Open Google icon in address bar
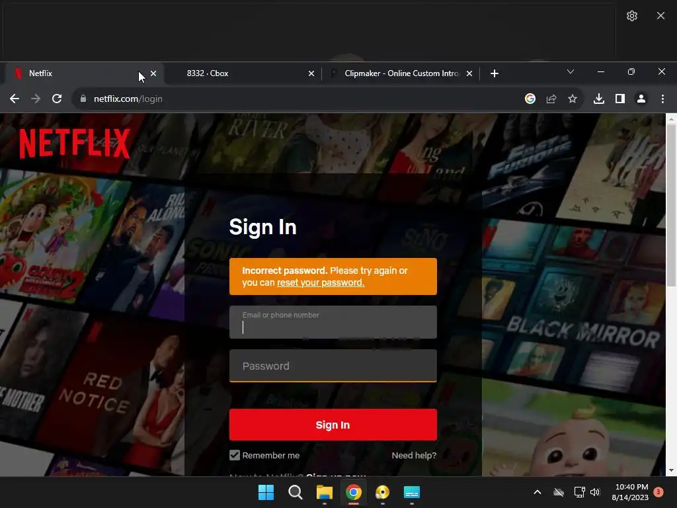Viewport: 677px width, 508px height. click(530, 99)
